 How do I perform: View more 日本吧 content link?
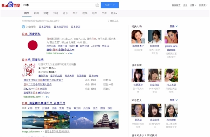[x=36, y=93]
